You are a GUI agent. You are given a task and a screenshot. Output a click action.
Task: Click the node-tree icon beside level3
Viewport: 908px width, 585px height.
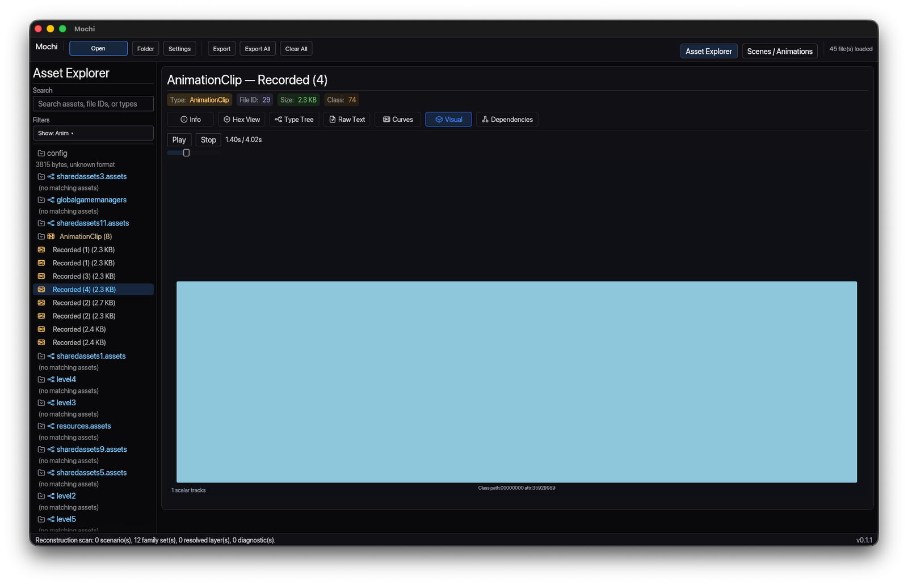51,402
